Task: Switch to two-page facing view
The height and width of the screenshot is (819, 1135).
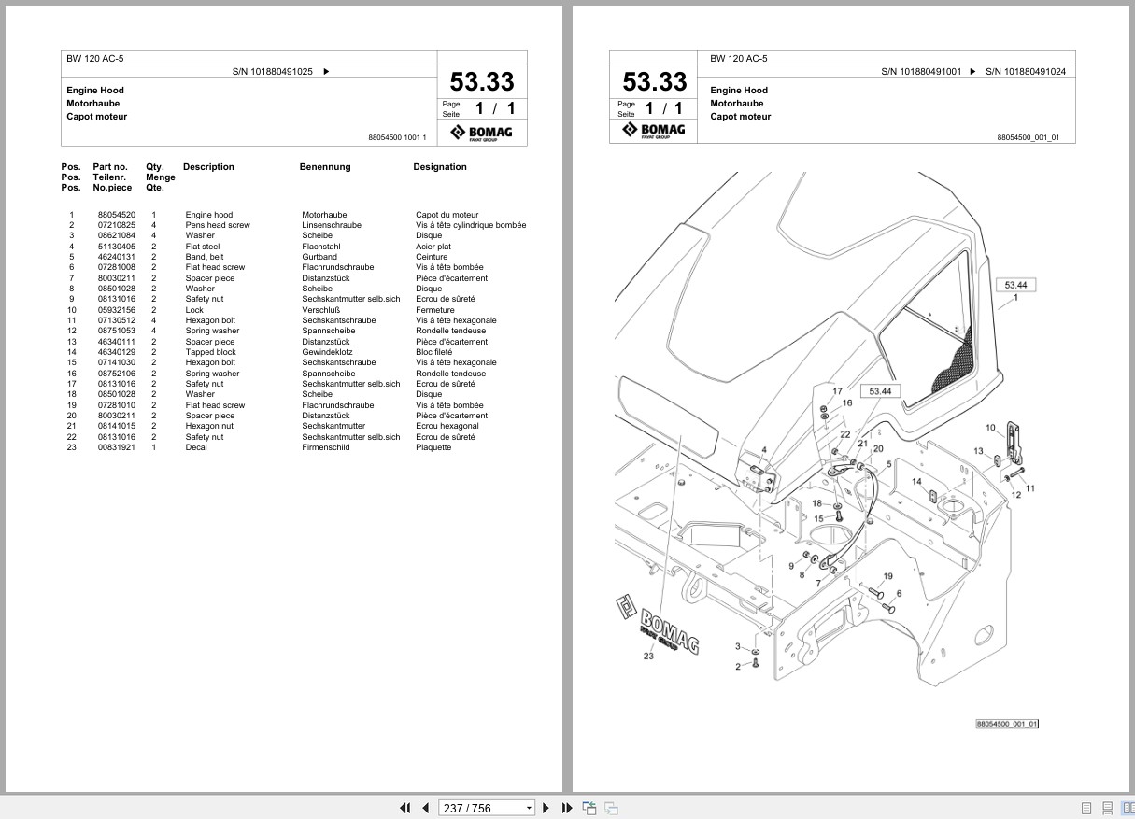Action: click(1128, 808)
